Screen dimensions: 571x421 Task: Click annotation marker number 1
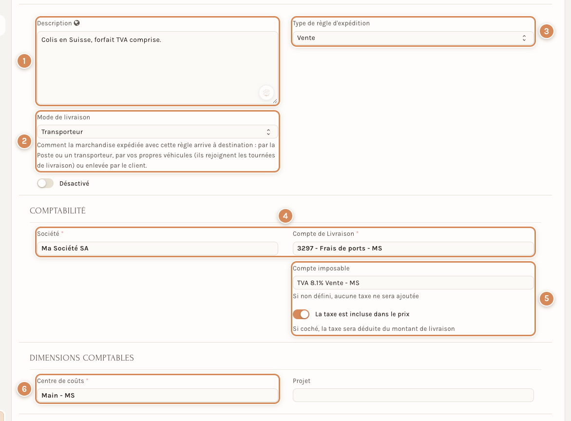tap(24, 61)
